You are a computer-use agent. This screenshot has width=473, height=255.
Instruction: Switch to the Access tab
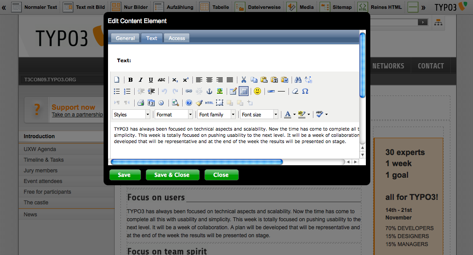coord(177,38)
